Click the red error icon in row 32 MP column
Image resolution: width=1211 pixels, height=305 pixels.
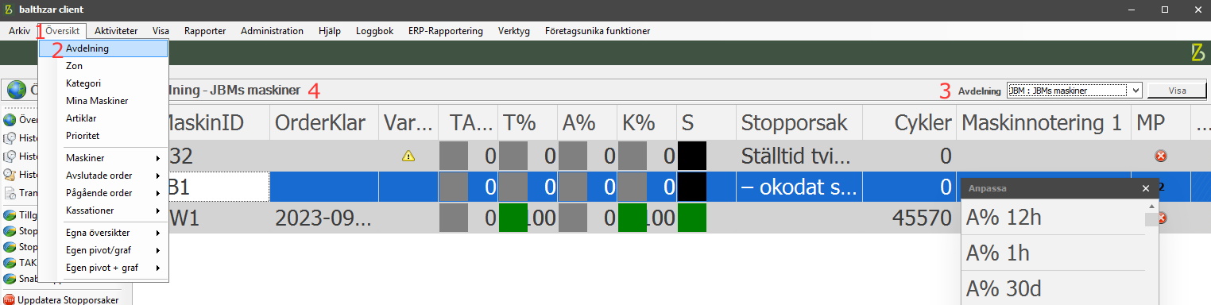[x=1160, y=156]
